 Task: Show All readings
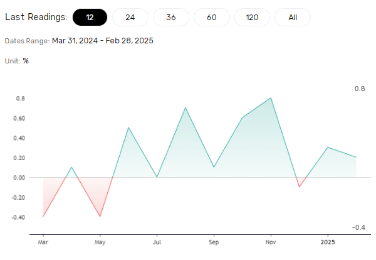pyautogui.click(x=293, y=17)
